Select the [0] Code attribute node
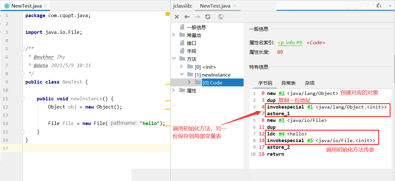Image resolution: width=395 pixels, height=181 pixels. (212, 83)
